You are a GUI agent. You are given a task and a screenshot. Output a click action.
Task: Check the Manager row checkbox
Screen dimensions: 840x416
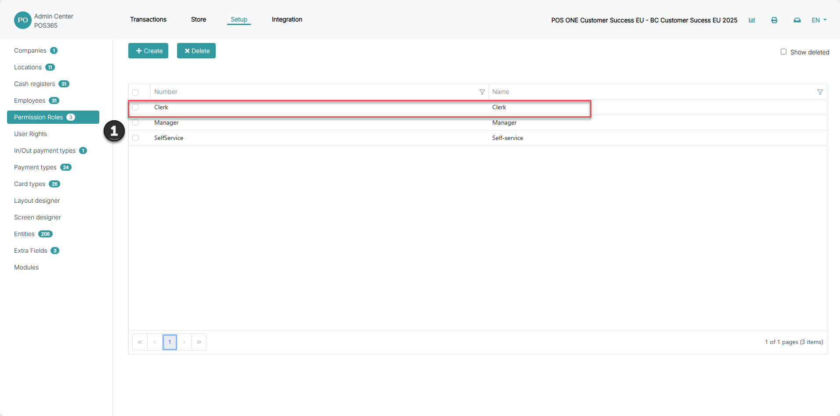[135, 122]
